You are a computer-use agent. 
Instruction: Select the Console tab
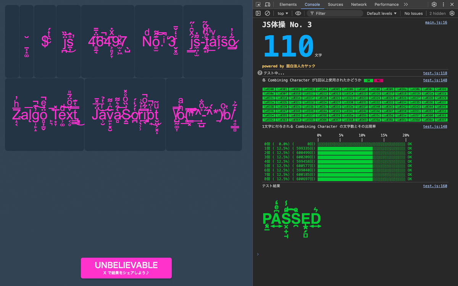click(x=312, y=5)
